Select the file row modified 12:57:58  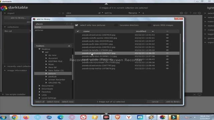pos(127,56)
